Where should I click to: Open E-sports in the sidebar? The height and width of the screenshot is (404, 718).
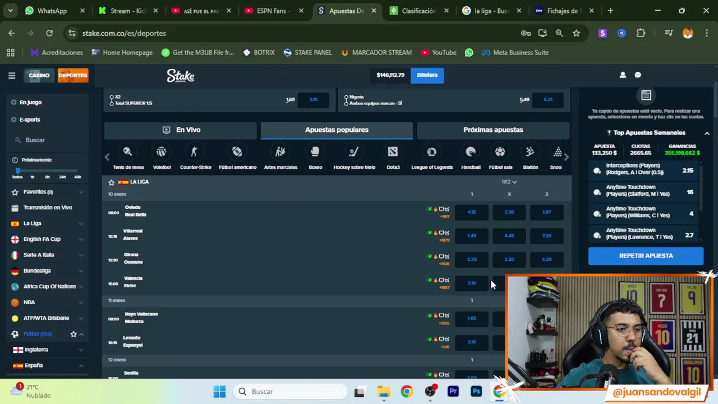(x=29, y=120)
